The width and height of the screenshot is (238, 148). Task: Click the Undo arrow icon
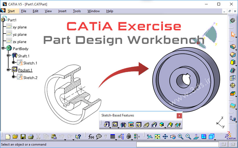[62, 136]
